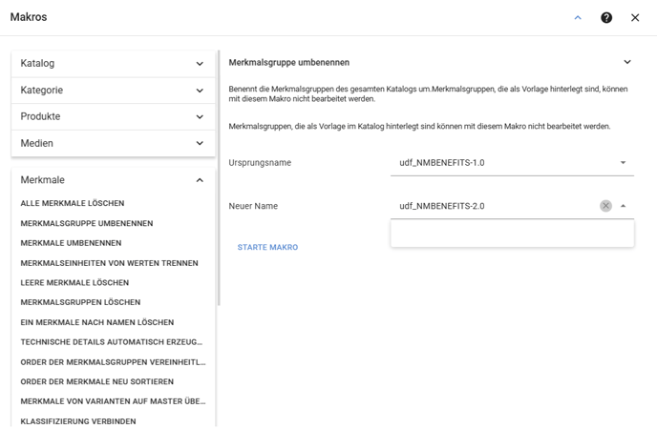Click the Starte Makro button
The width and height of the screenshot is (657, 429).
tap(267, 247)
